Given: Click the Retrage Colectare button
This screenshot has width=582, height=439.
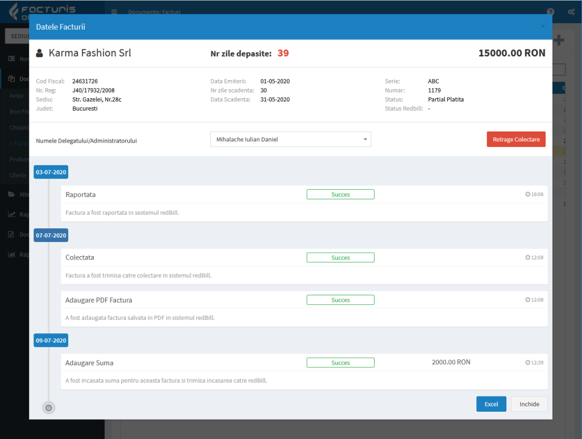Looking at the screenshot, I should pyautogui.click(x=516, y=139).
